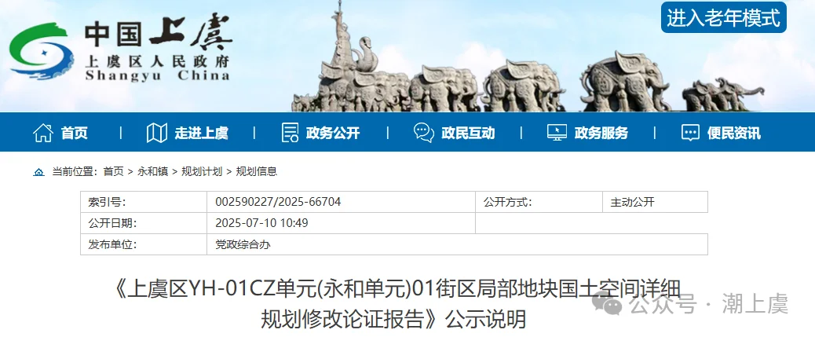The width and height of the screenshot is (815, 337).
Task: Click the chat bubble icon beside 政民互动
Action: coord(424,133)
